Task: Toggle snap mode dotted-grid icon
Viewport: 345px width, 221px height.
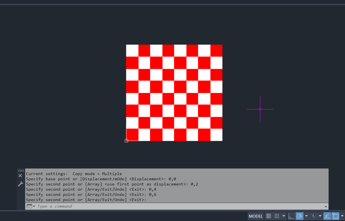Action: tap(277, 216)
